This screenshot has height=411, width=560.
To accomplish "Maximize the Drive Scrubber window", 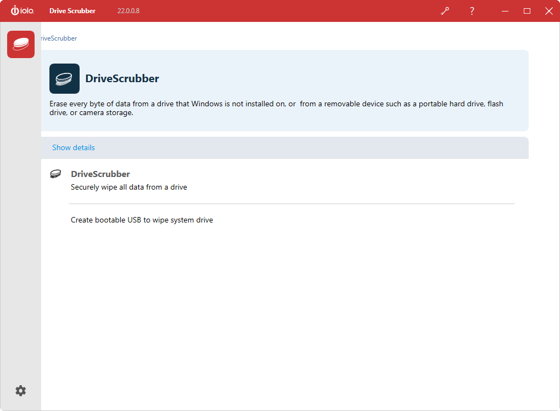I will point(527,11).
